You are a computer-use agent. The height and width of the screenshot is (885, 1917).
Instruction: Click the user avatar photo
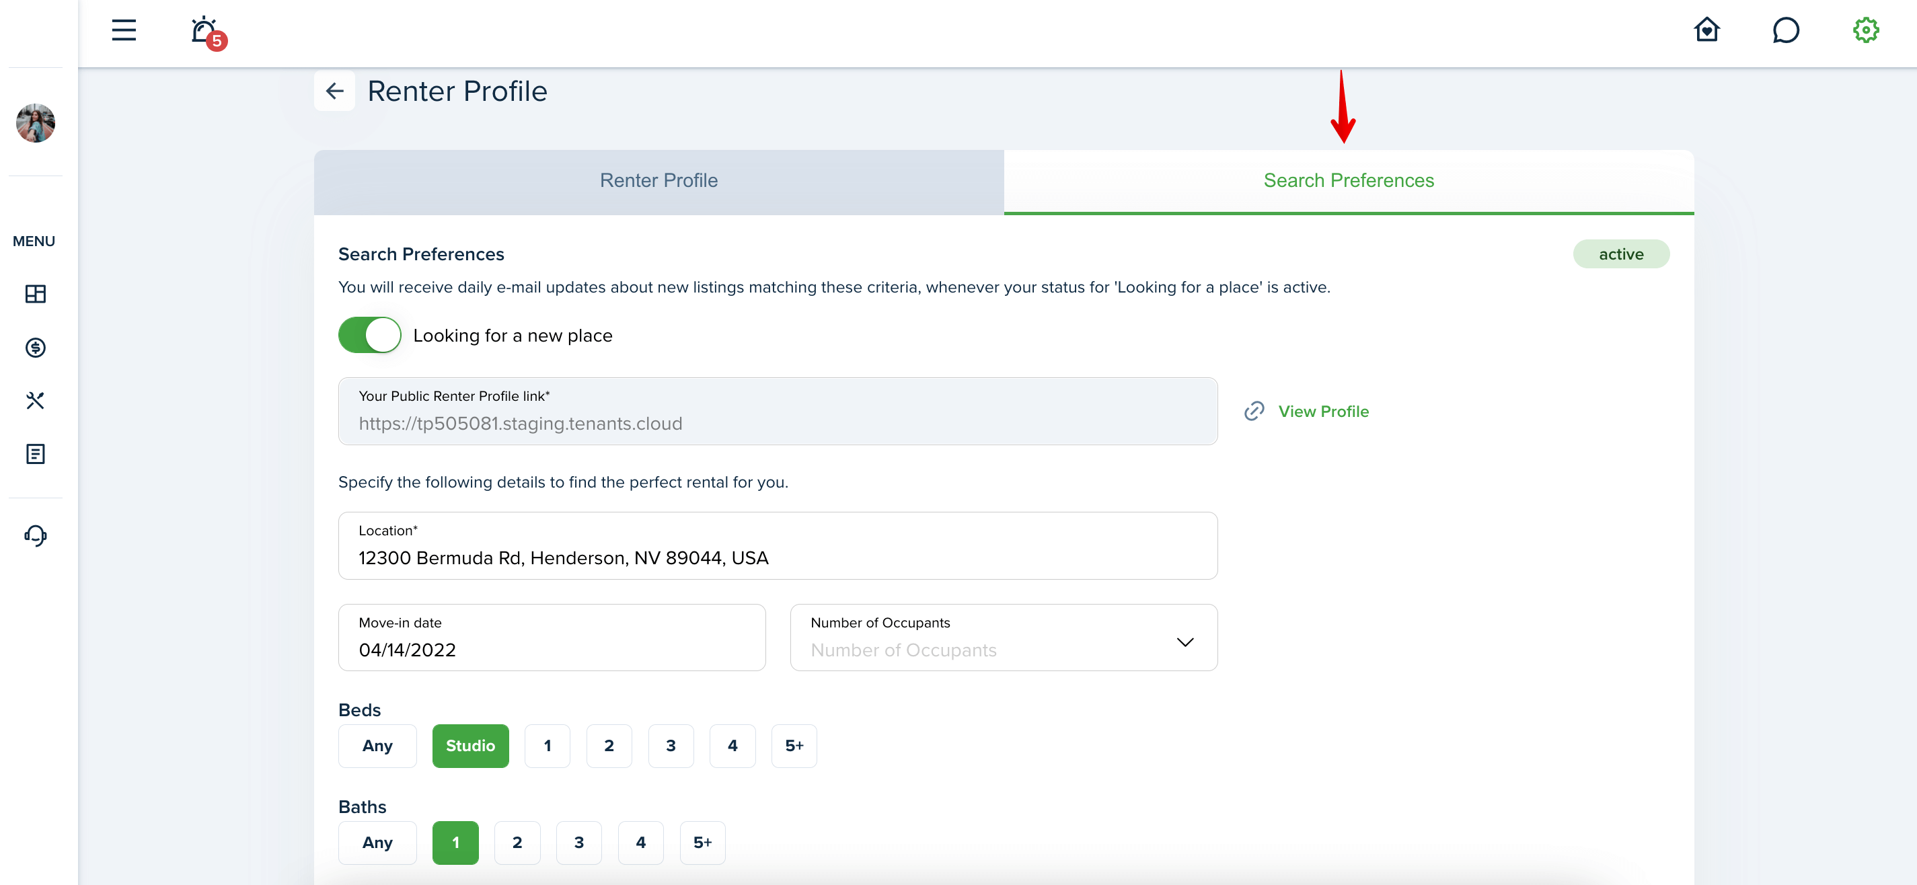coord(35,123)
